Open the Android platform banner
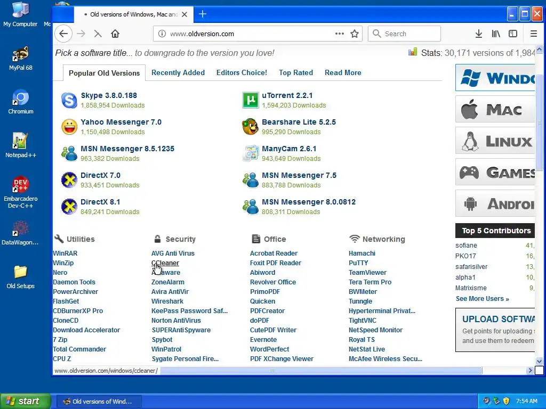Image resolution: width=546 pixels, height=409 pixels. pyautogui.click(x=495, y=203)
